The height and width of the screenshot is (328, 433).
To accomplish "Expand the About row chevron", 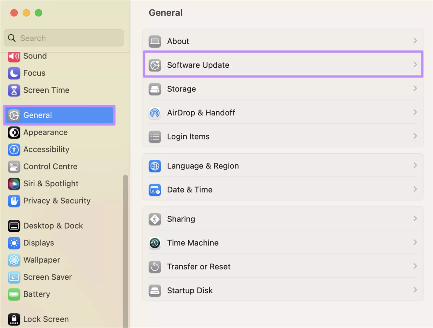I will 415,40.
